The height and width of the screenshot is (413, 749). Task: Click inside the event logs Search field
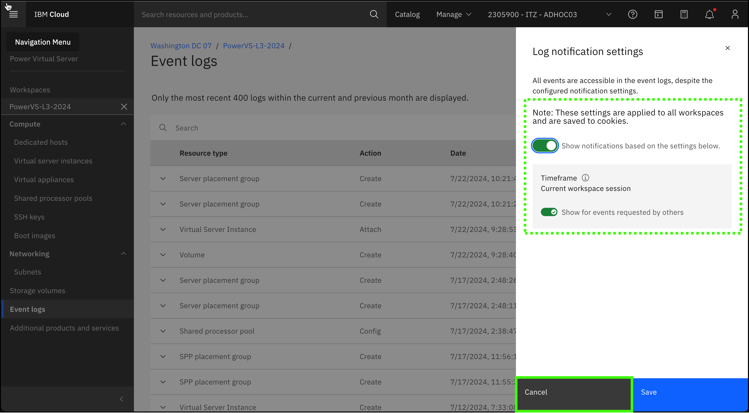(203, 128)
